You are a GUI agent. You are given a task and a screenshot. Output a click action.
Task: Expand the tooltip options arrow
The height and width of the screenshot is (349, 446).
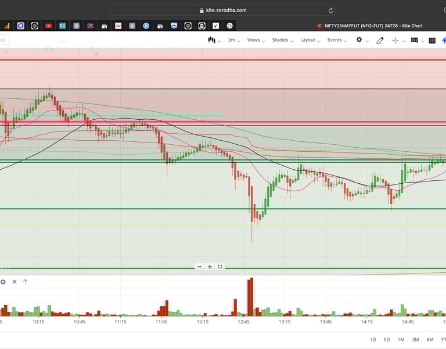423,41
